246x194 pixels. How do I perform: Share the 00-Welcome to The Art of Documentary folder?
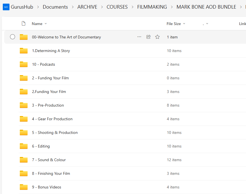(x=148, y=37)
